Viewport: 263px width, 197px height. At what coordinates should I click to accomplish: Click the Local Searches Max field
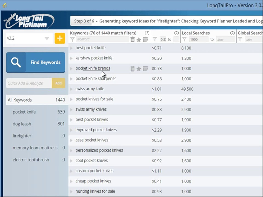(225, 39)
